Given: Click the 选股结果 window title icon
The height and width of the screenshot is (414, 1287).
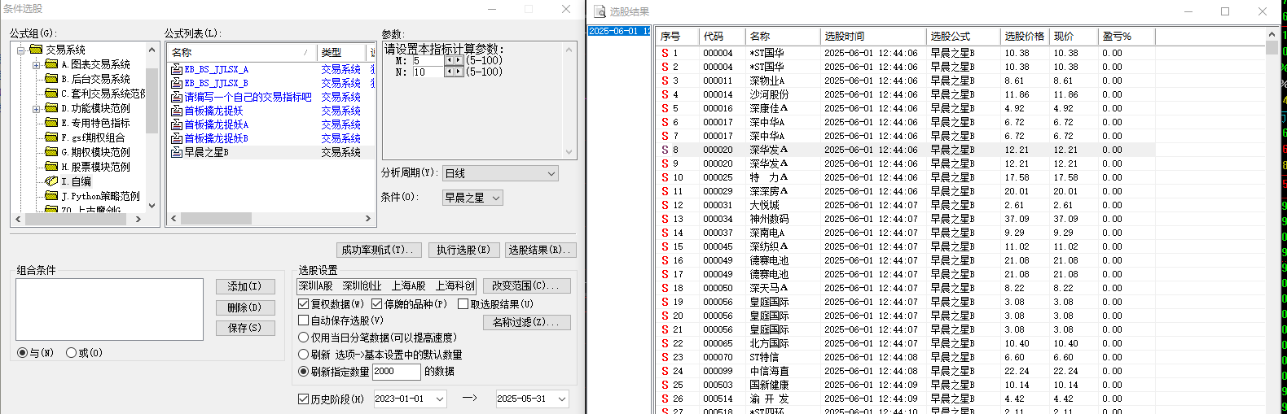Looking at the screenshot, I should pos(600,11).
